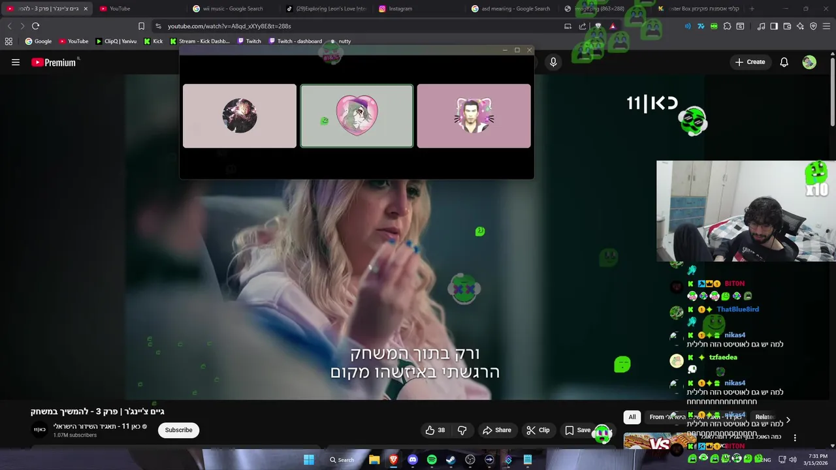Viewport: 836px width, 470px height.
Task: Reload the current YouTube page
Action: point(35,26)
